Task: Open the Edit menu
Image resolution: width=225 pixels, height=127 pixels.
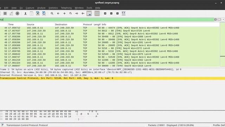Action: [x=6, y=8]
